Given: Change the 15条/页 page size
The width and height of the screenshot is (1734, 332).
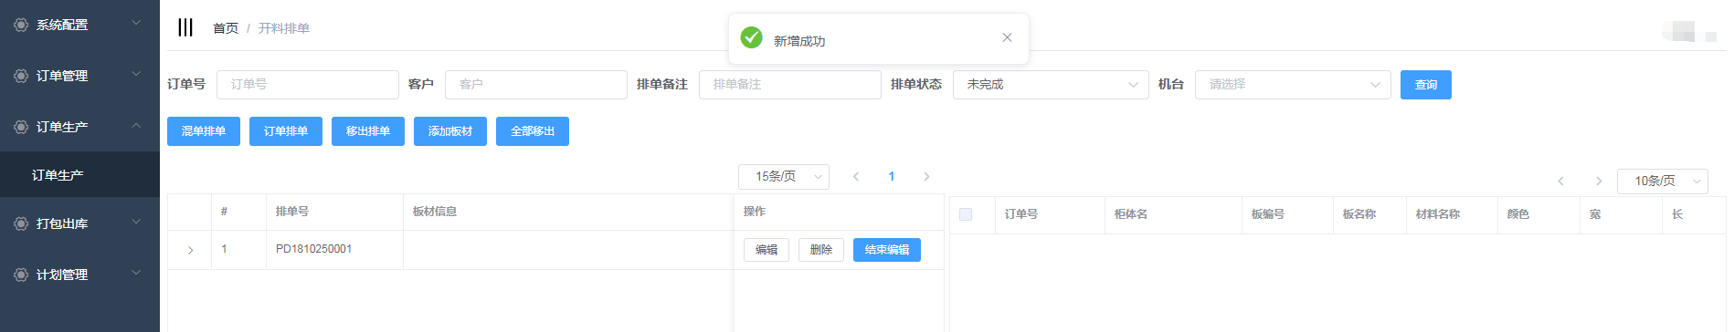Looking at the screenshot, I should (784, 176).
